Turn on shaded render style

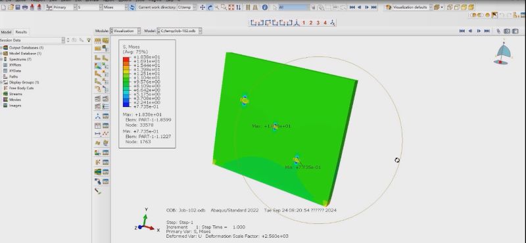(471, 7)
